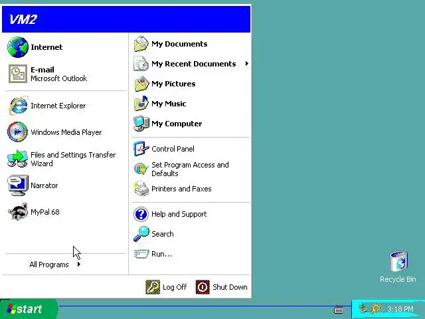Click the Internet Explorer label

point(58,106)
